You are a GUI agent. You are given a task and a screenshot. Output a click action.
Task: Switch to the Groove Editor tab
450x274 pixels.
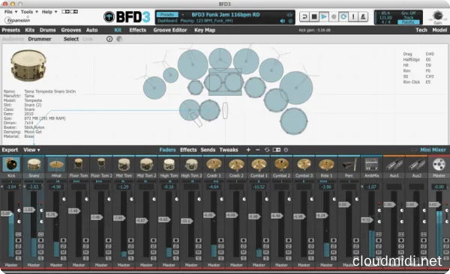point(170,30)
